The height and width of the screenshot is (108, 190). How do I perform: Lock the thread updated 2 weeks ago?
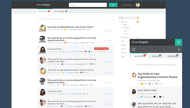tap(108, 83)
